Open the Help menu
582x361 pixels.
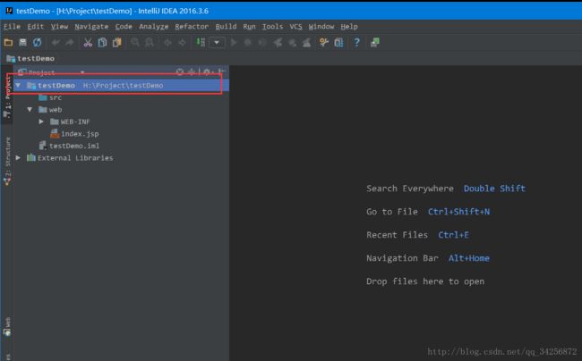(349, 27)
